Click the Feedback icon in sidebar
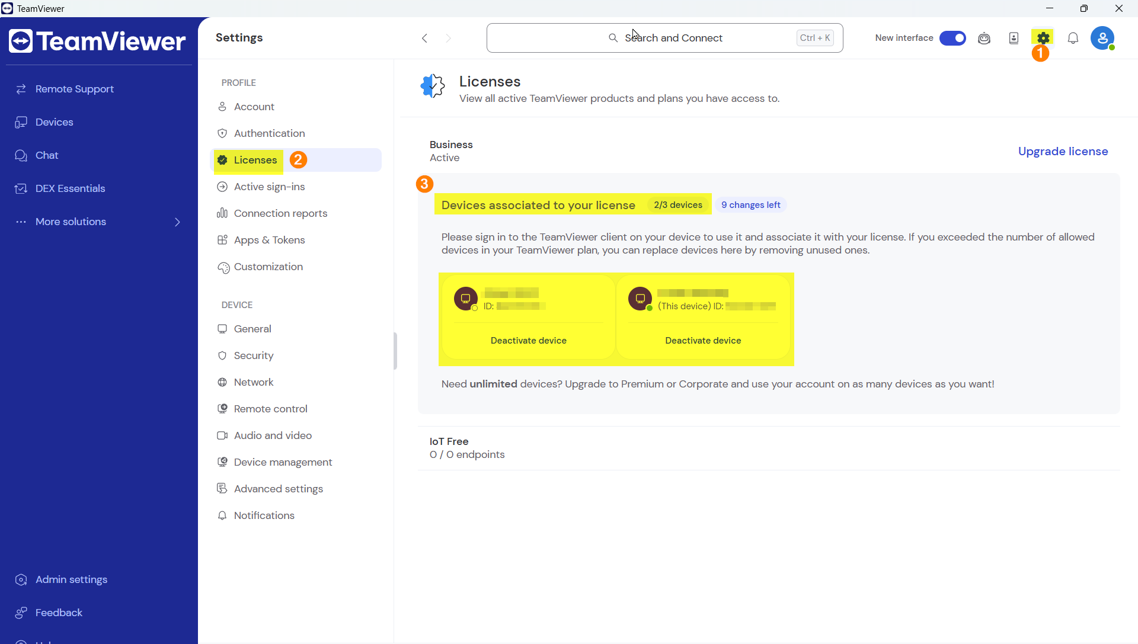This screenshot has height=644, width=1138. (21, 613)
